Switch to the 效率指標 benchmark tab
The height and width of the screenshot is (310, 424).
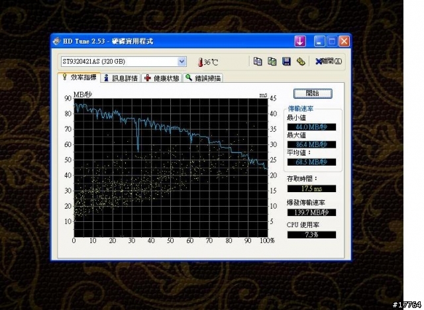(79, 77)
